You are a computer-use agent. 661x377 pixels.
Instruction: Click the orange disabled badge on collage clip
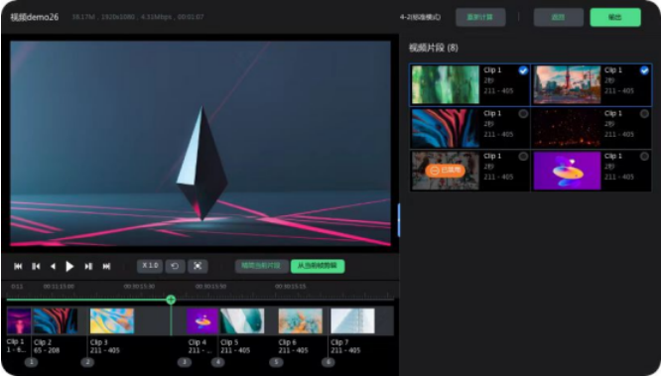(x=446, y=171)
